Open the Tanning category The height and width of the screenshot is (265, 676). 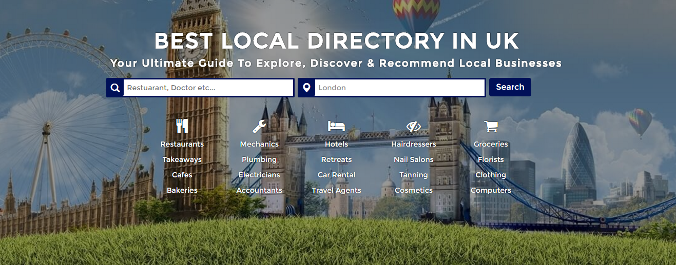(x=413, y=175)
